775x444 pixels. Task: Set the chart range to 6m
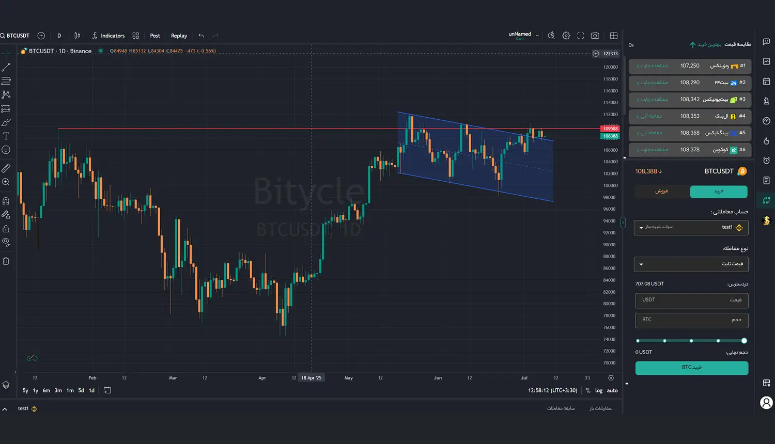coord(47,390)
